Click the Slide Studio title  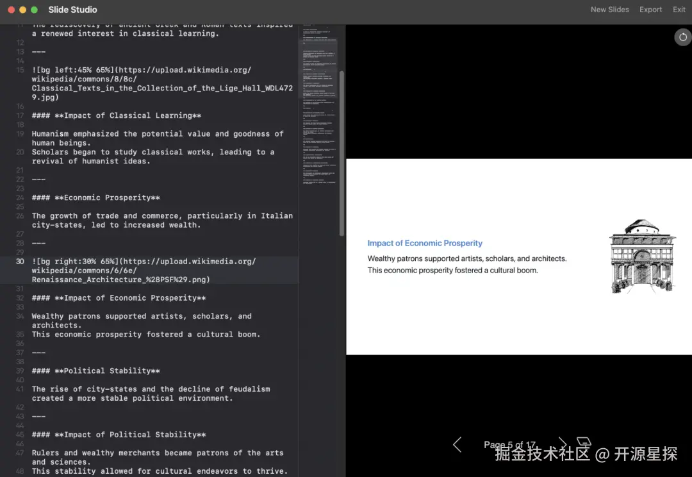72,10
